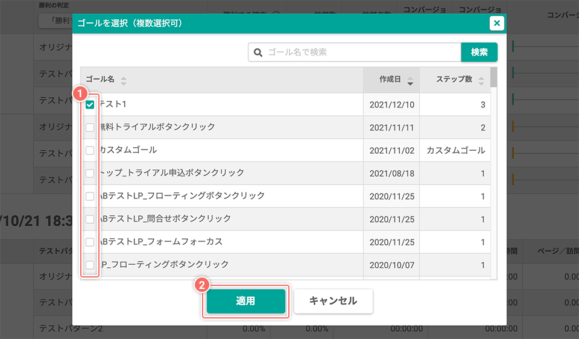Click the 作成日 column header
579x339 pixels.
click(x=391, y=80)
